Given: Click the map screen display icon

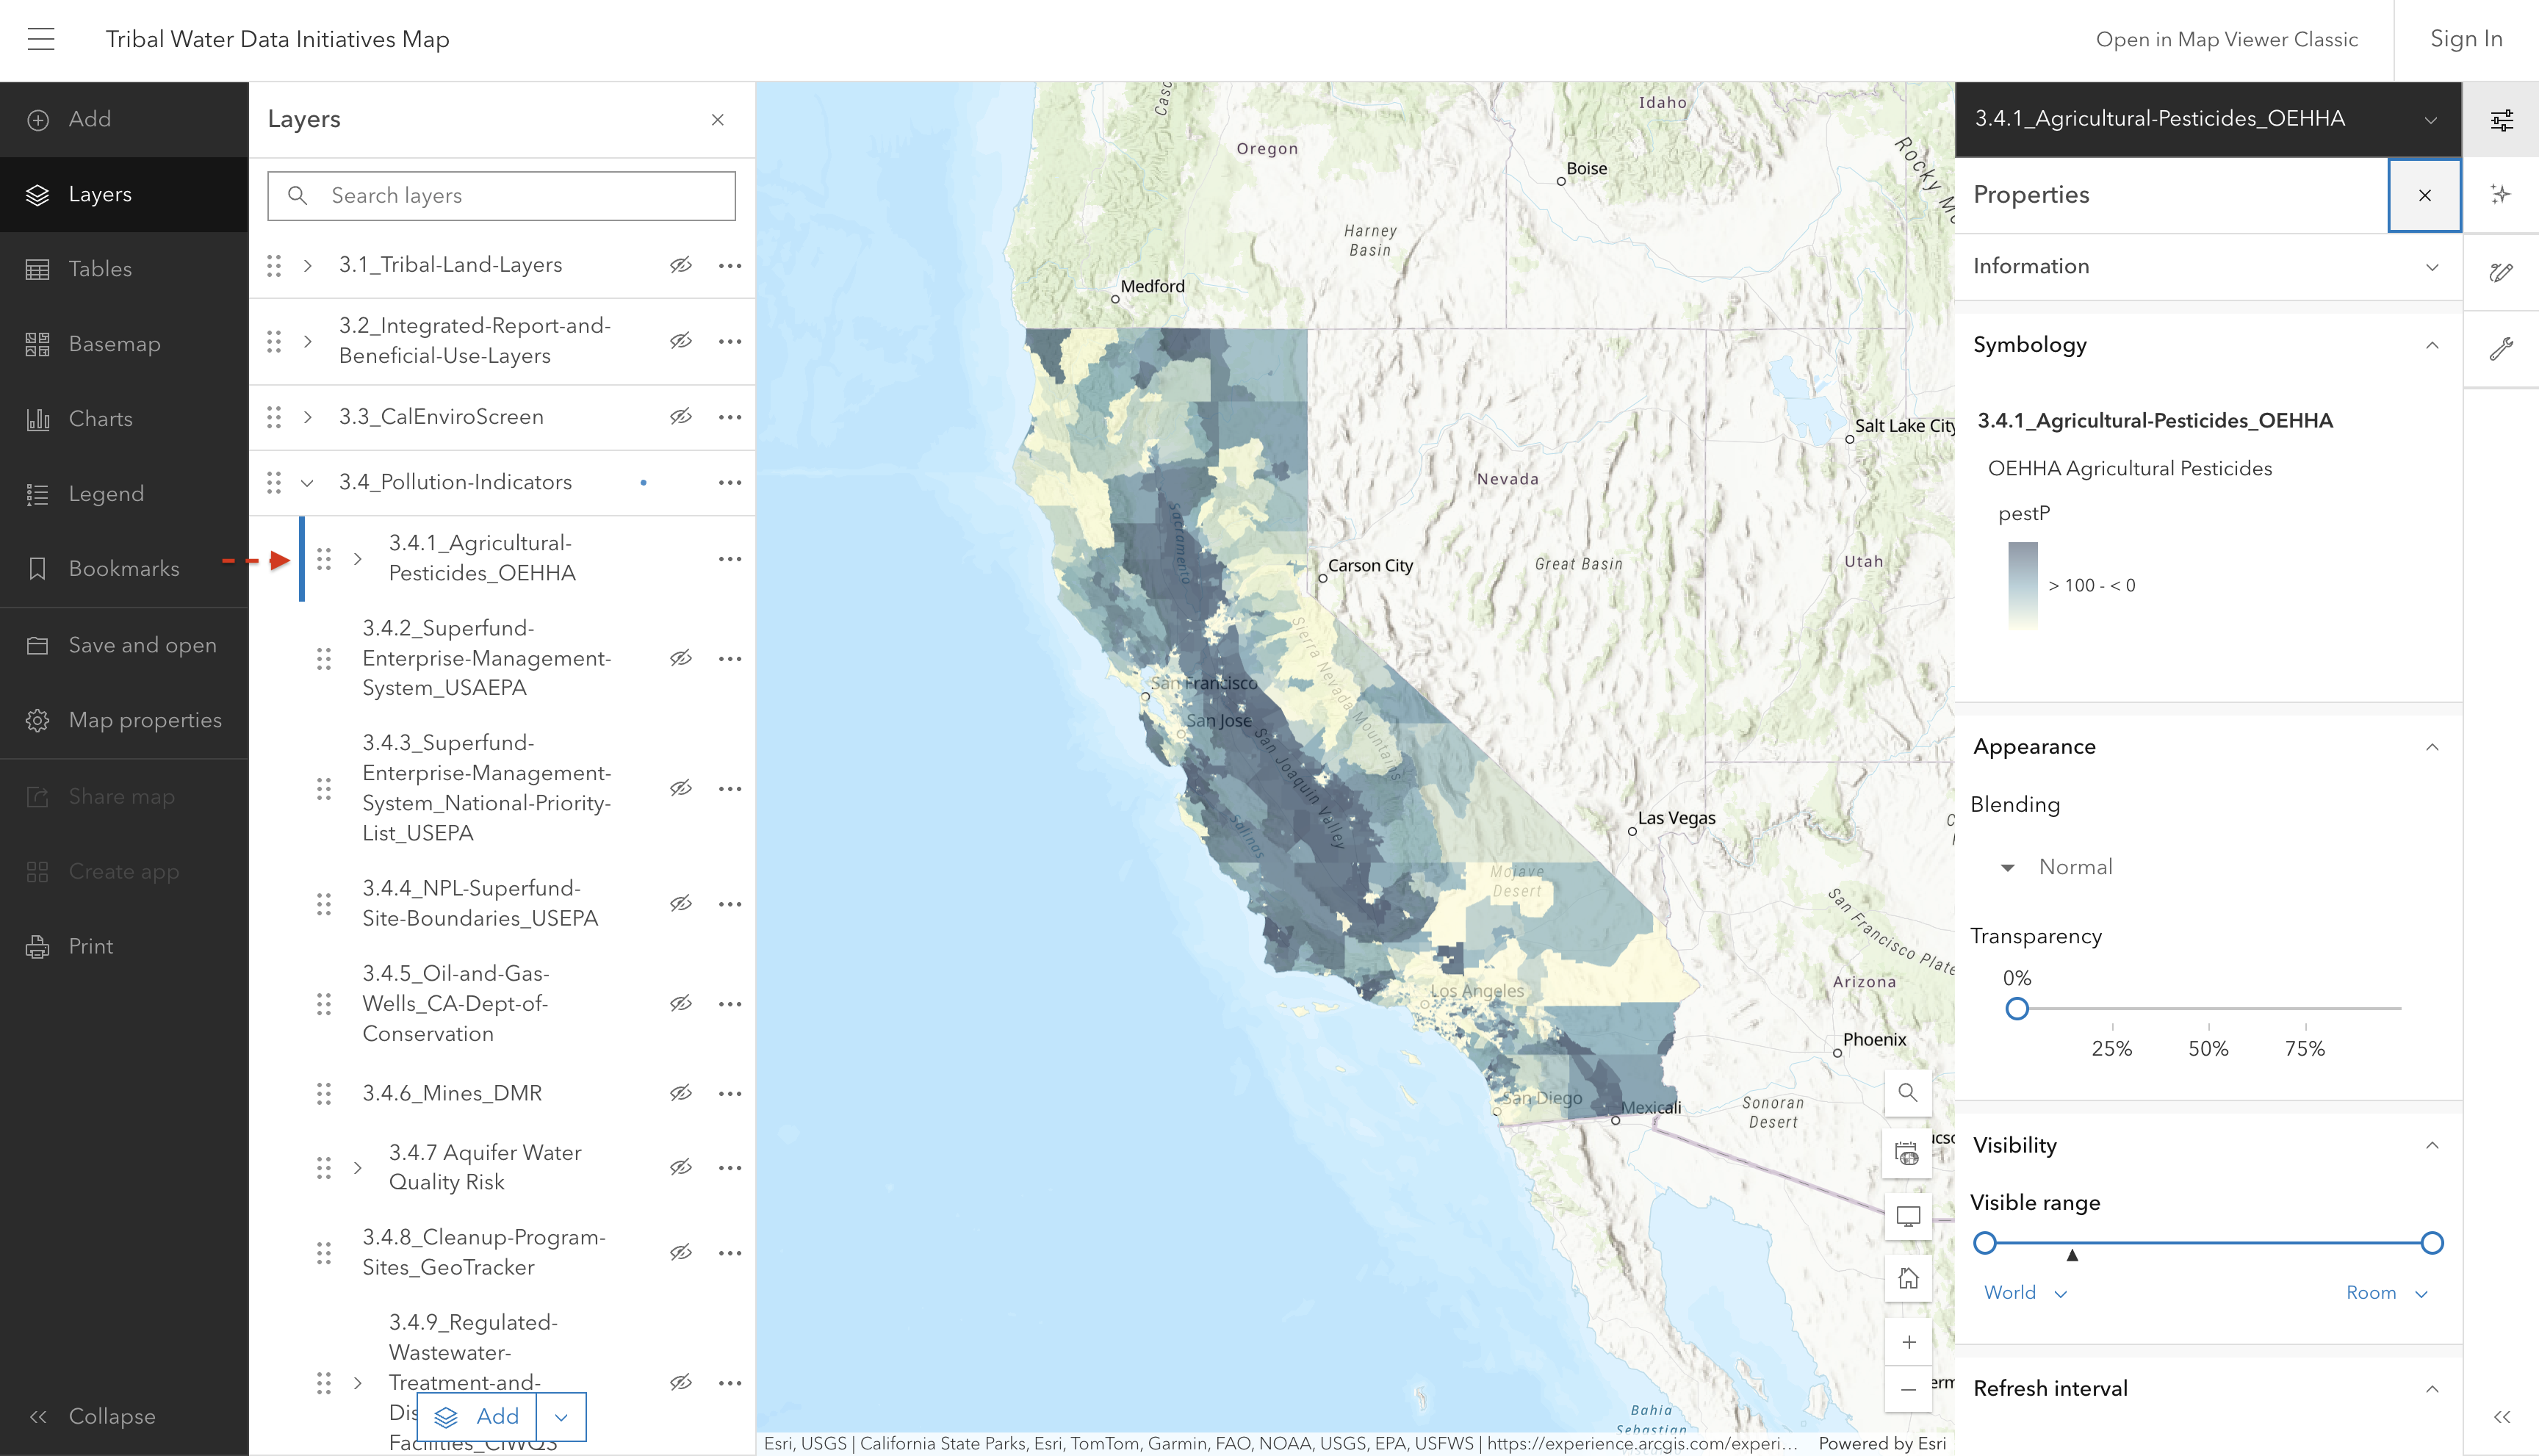Looking at the screenshot, I should click(1908, 1217).
